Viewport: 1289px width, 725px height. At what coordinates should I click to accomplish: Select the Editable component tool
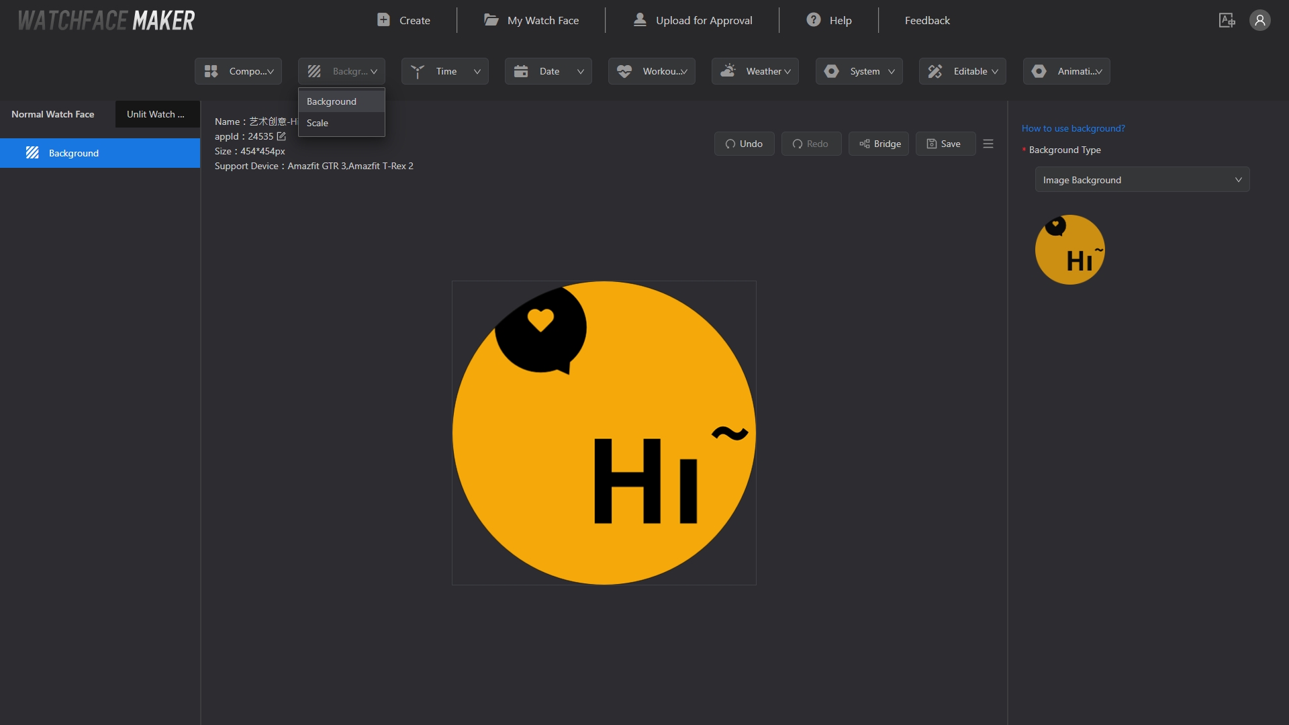[x=962, y=70]
